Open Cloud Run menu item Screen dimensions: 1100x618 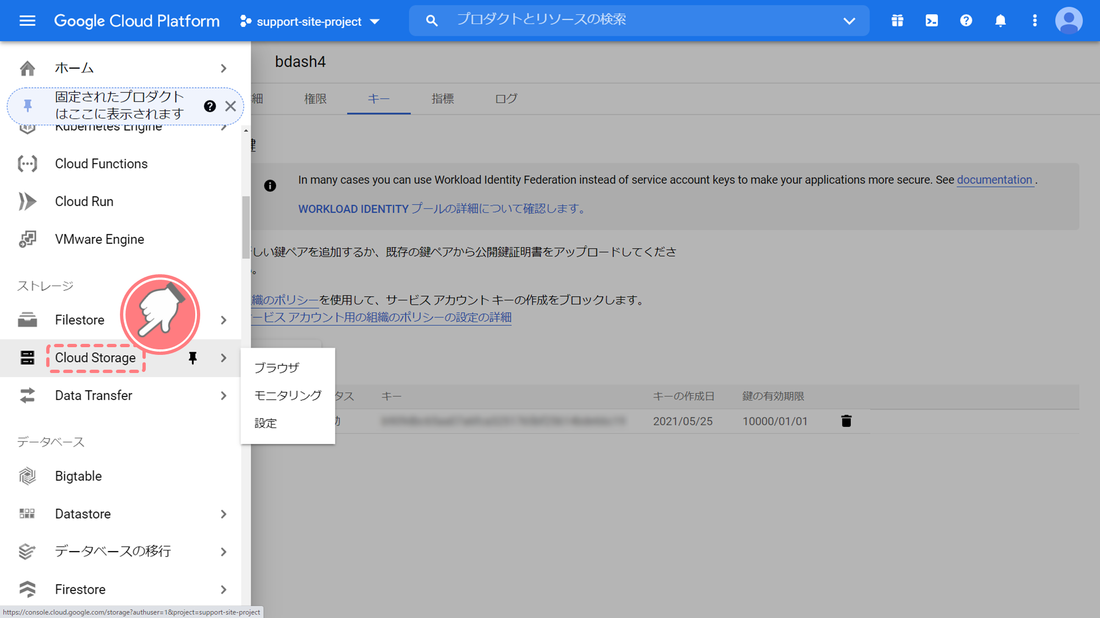[84, 202]
